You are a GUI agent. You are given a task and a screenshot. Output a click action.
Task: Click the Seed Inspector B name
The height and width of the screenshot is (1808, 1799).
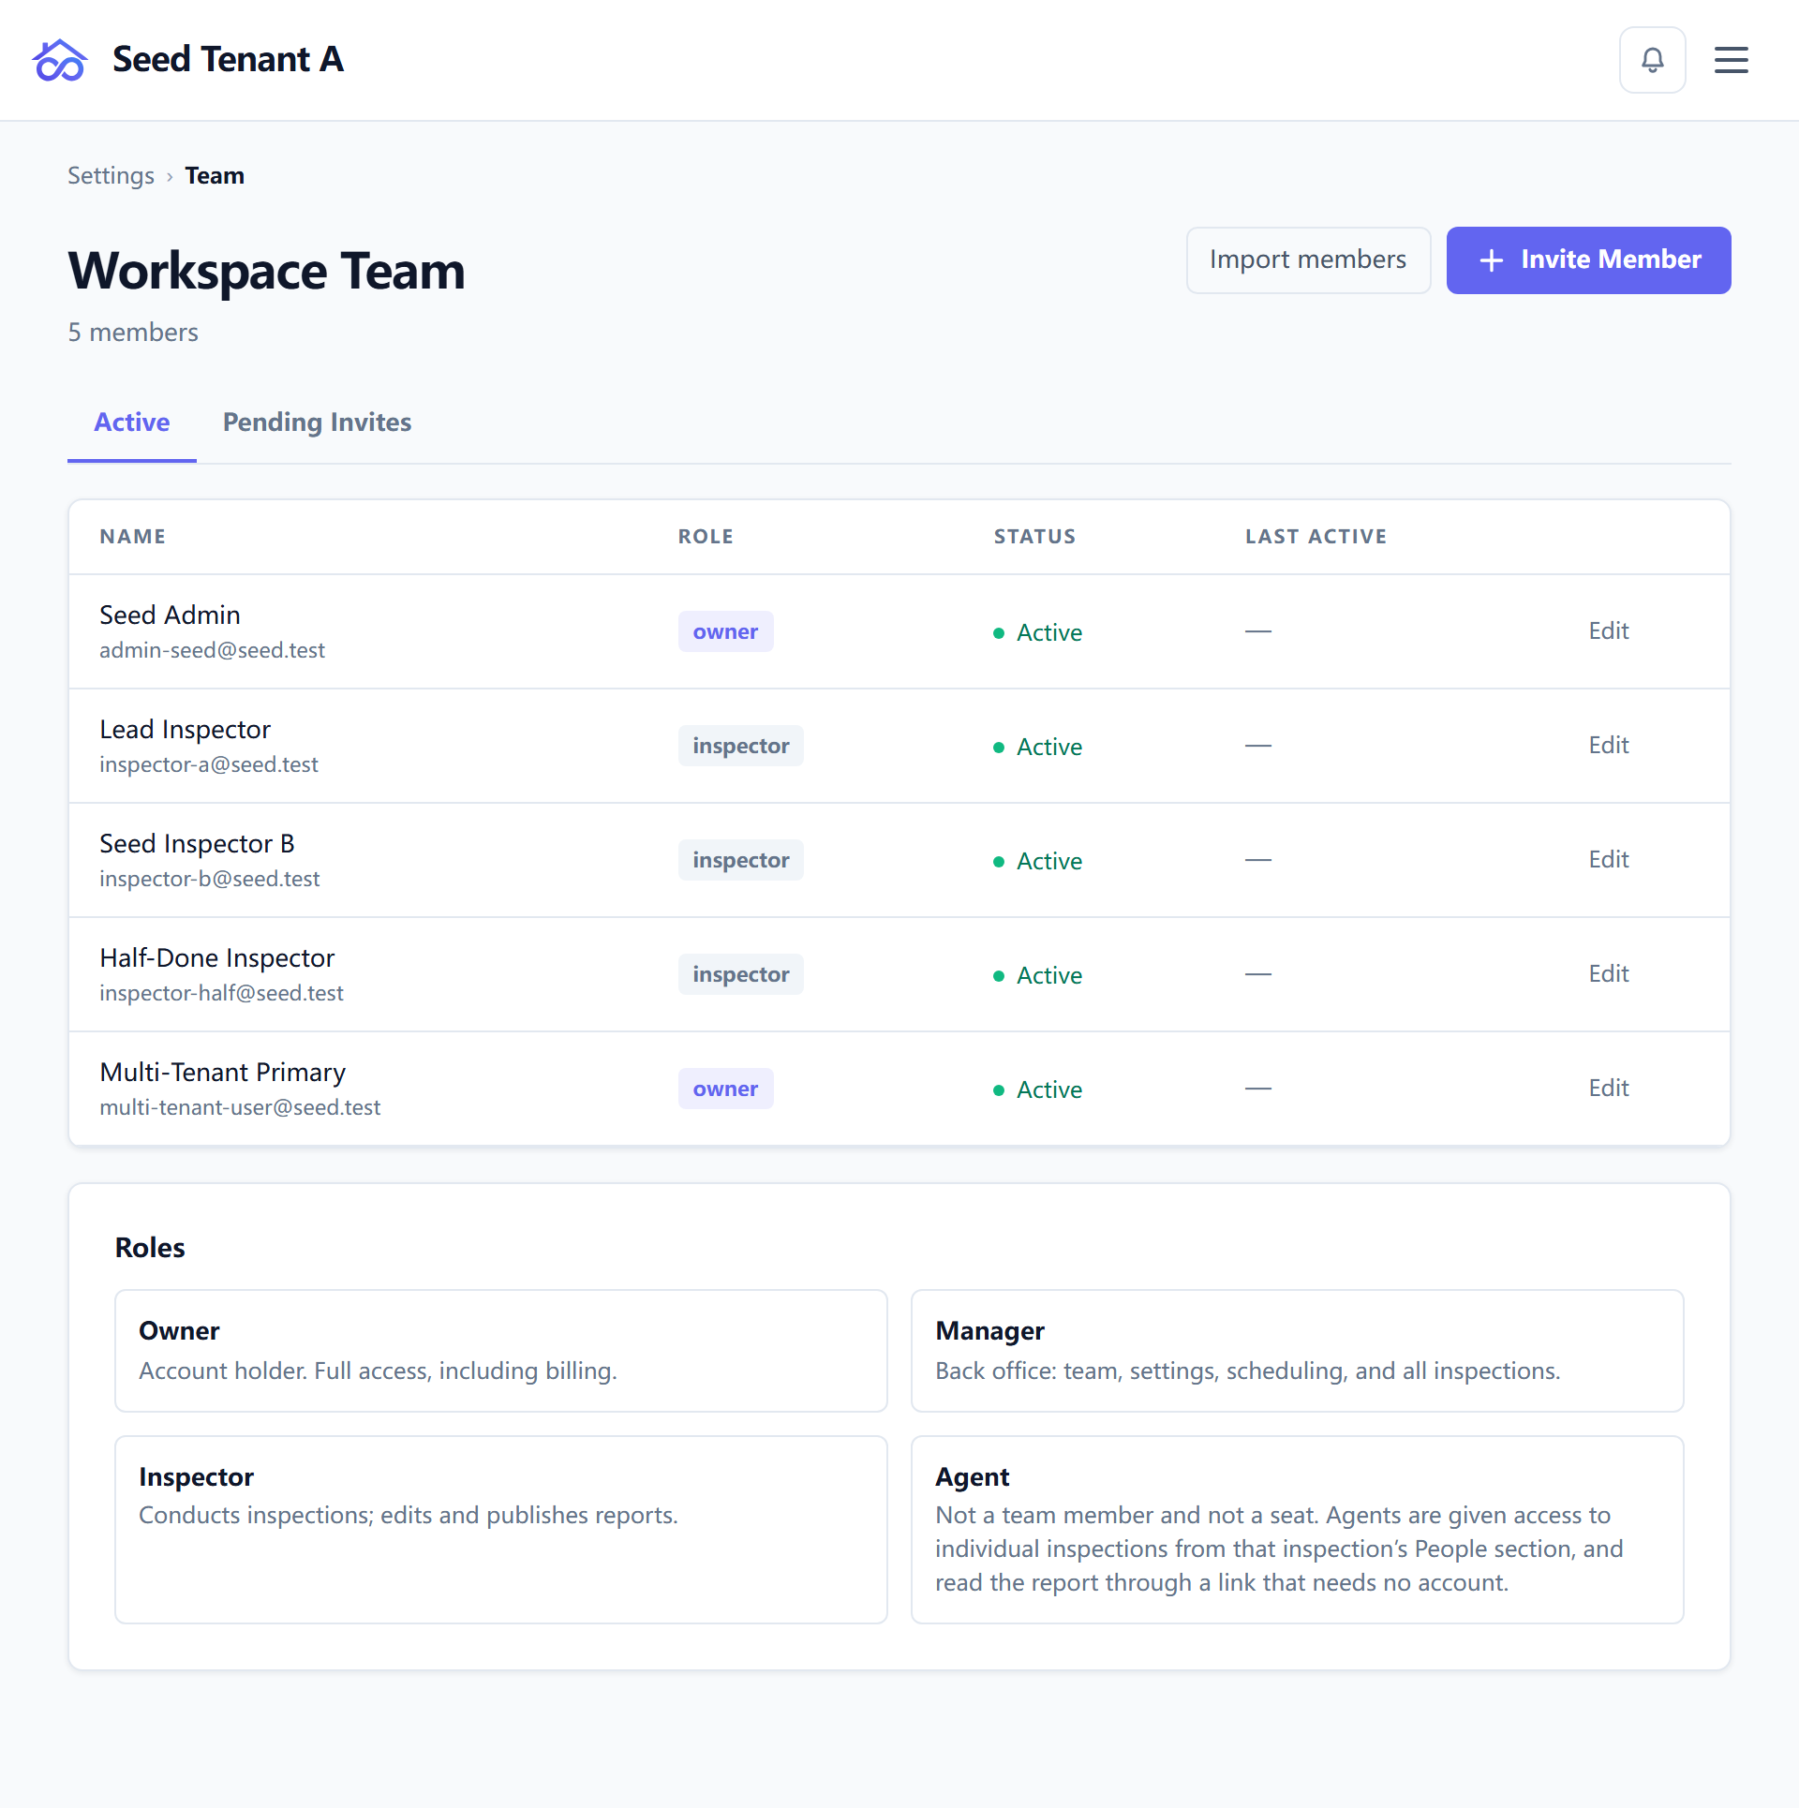(197, 843)
